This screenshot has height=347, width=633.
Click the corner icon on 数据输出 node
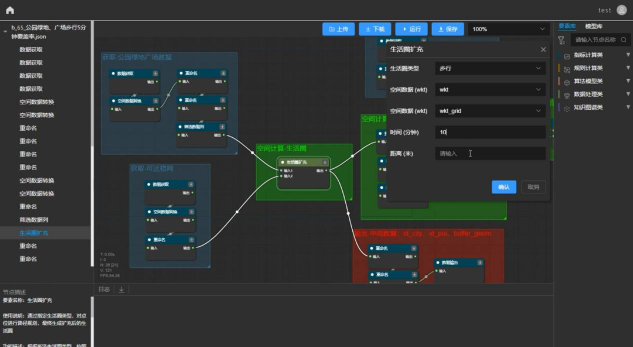pos(480,263)
